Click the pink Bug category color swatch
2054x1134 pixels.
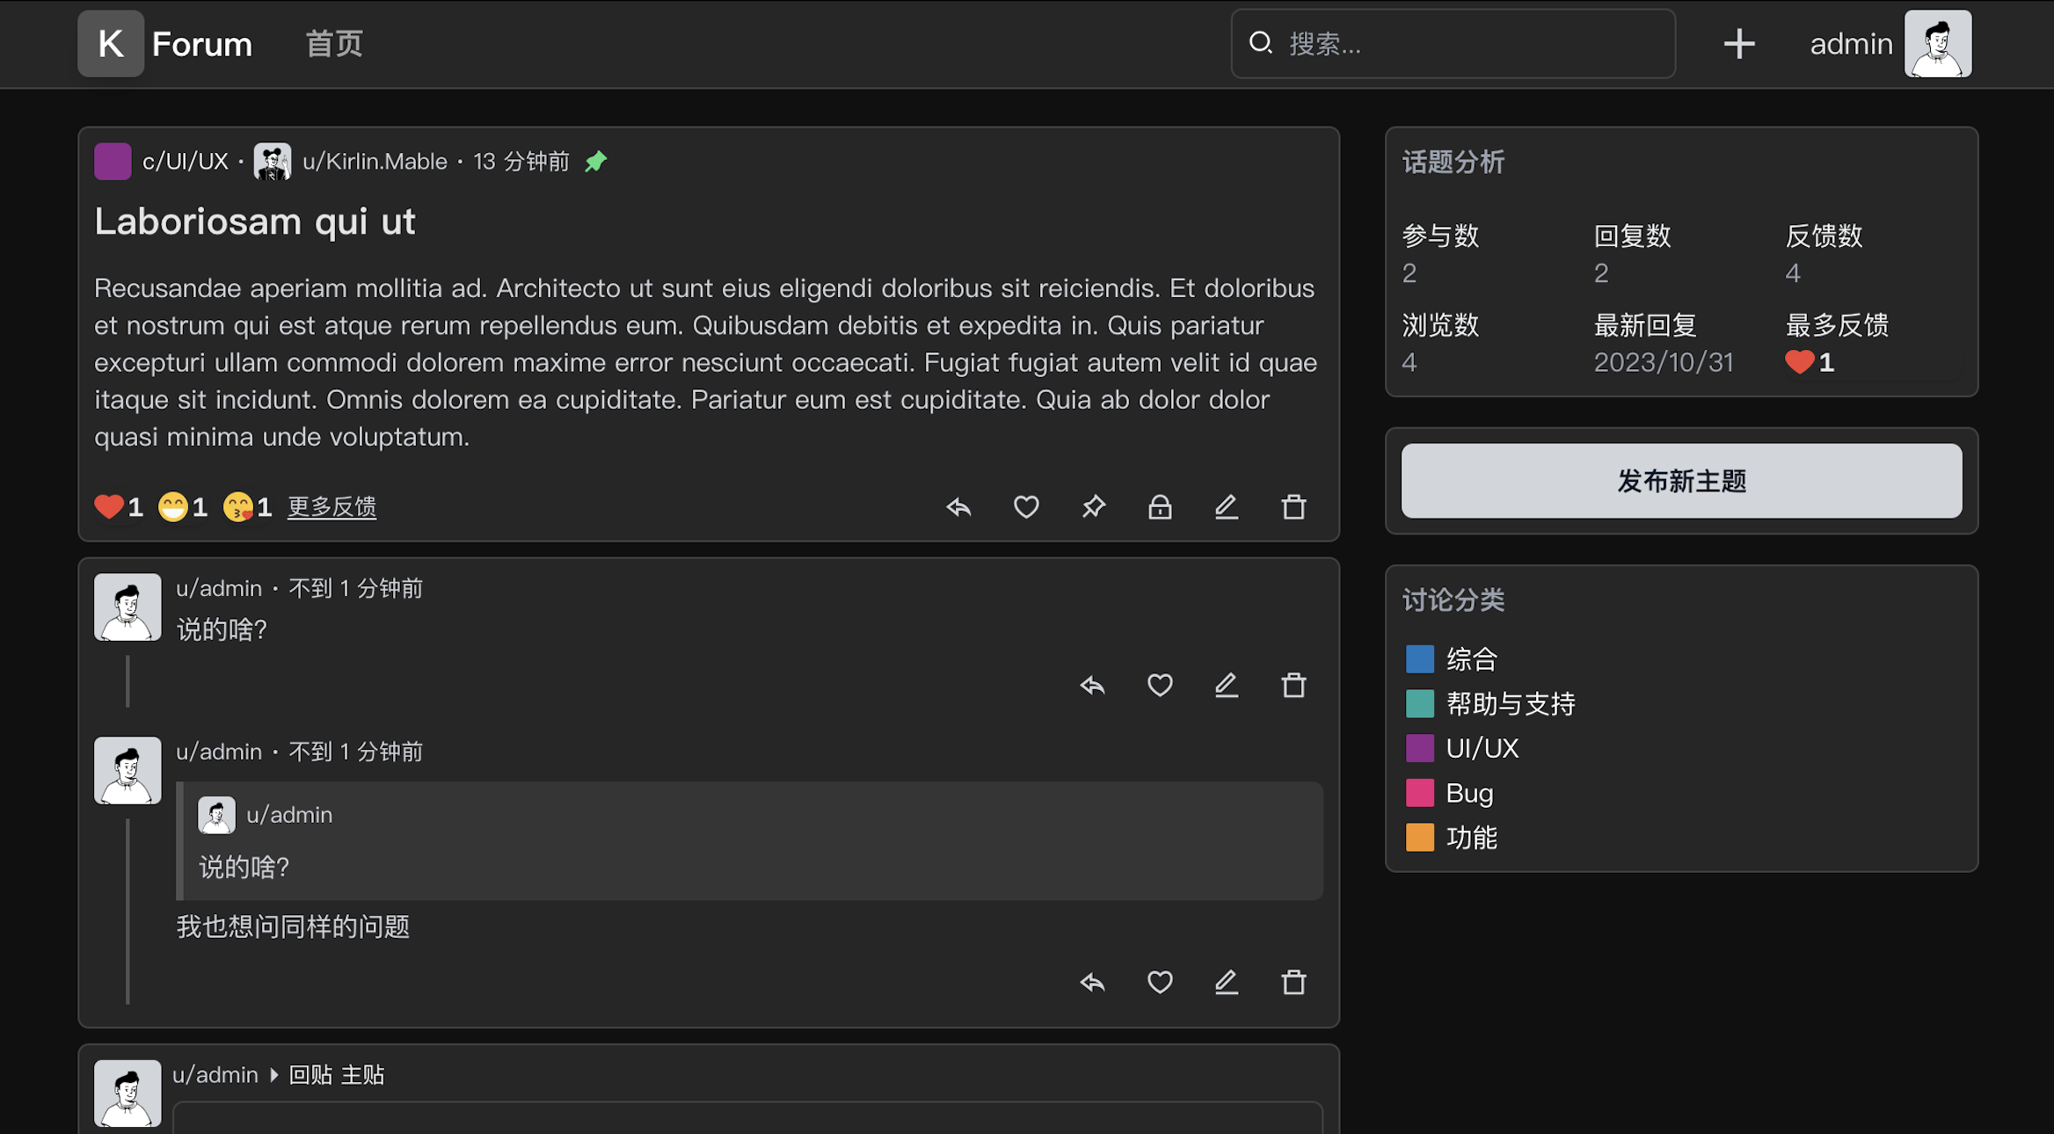coord(1419,793)
